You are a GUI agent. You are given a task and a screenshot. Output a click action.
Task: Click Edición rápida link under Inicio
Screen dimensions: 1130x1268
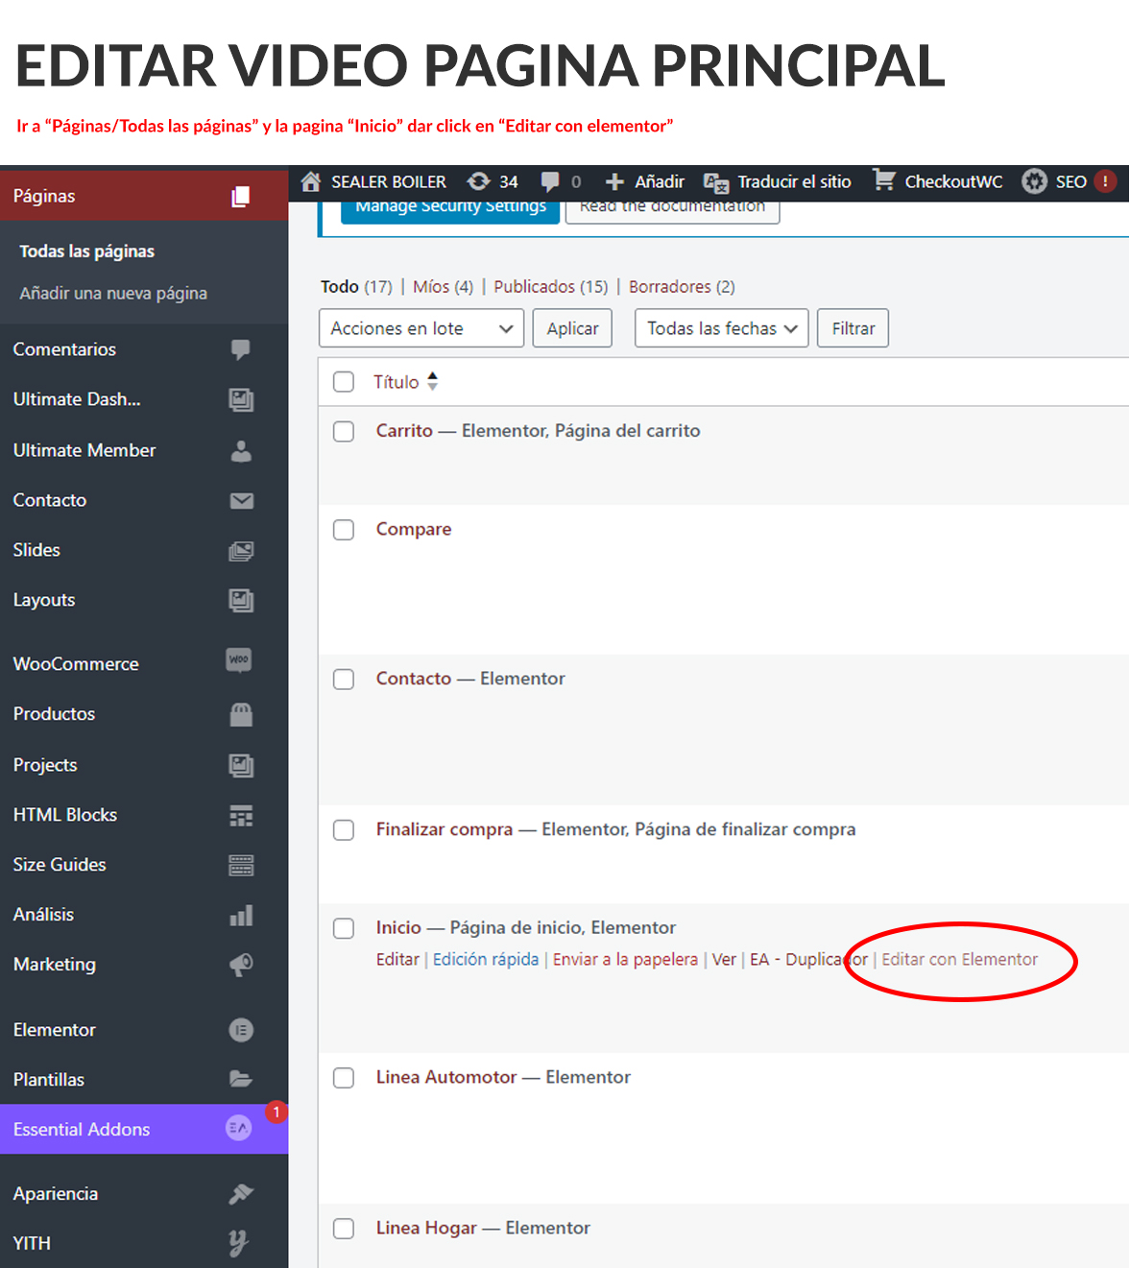486,960
